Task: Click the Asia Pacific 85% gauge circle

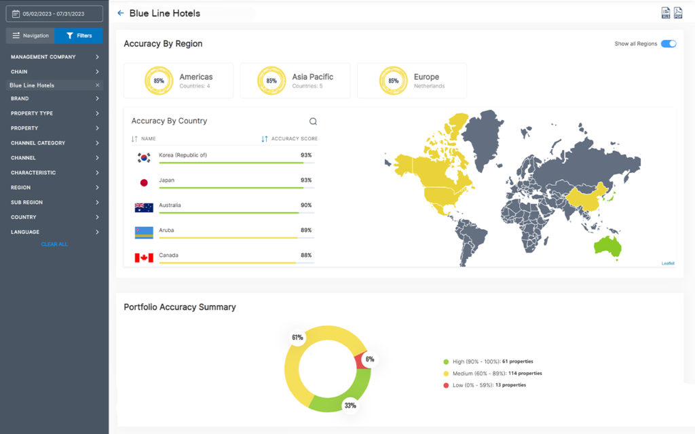Action: point(271,81)
